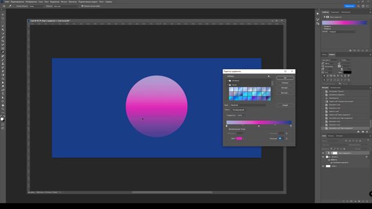Image resolution: width=372 pixels, height=209 pixels.
Task: Click the create new layer icon in Layers panel
Action: (x=363, y=201)
